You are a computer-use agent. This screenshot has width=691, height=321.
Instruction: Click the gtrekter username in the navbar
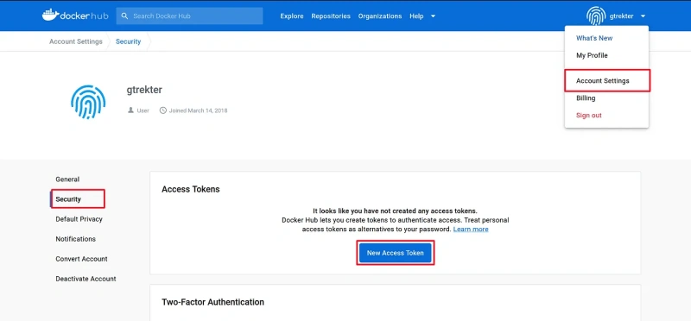(621, 16)
